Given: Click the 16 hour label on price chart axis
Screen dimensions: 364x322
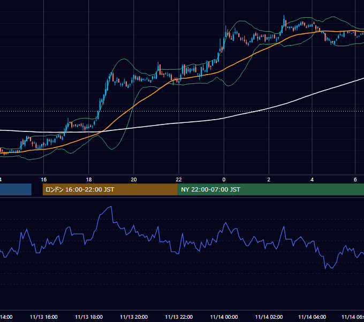Looking at the screenshot, I should (x=44, y=180).
